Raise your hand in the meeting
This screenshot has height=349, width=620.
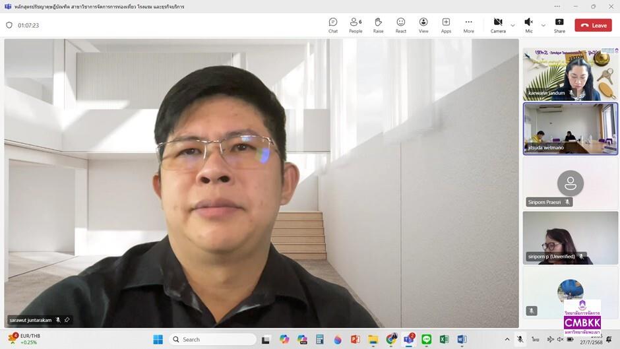[378, 25]
